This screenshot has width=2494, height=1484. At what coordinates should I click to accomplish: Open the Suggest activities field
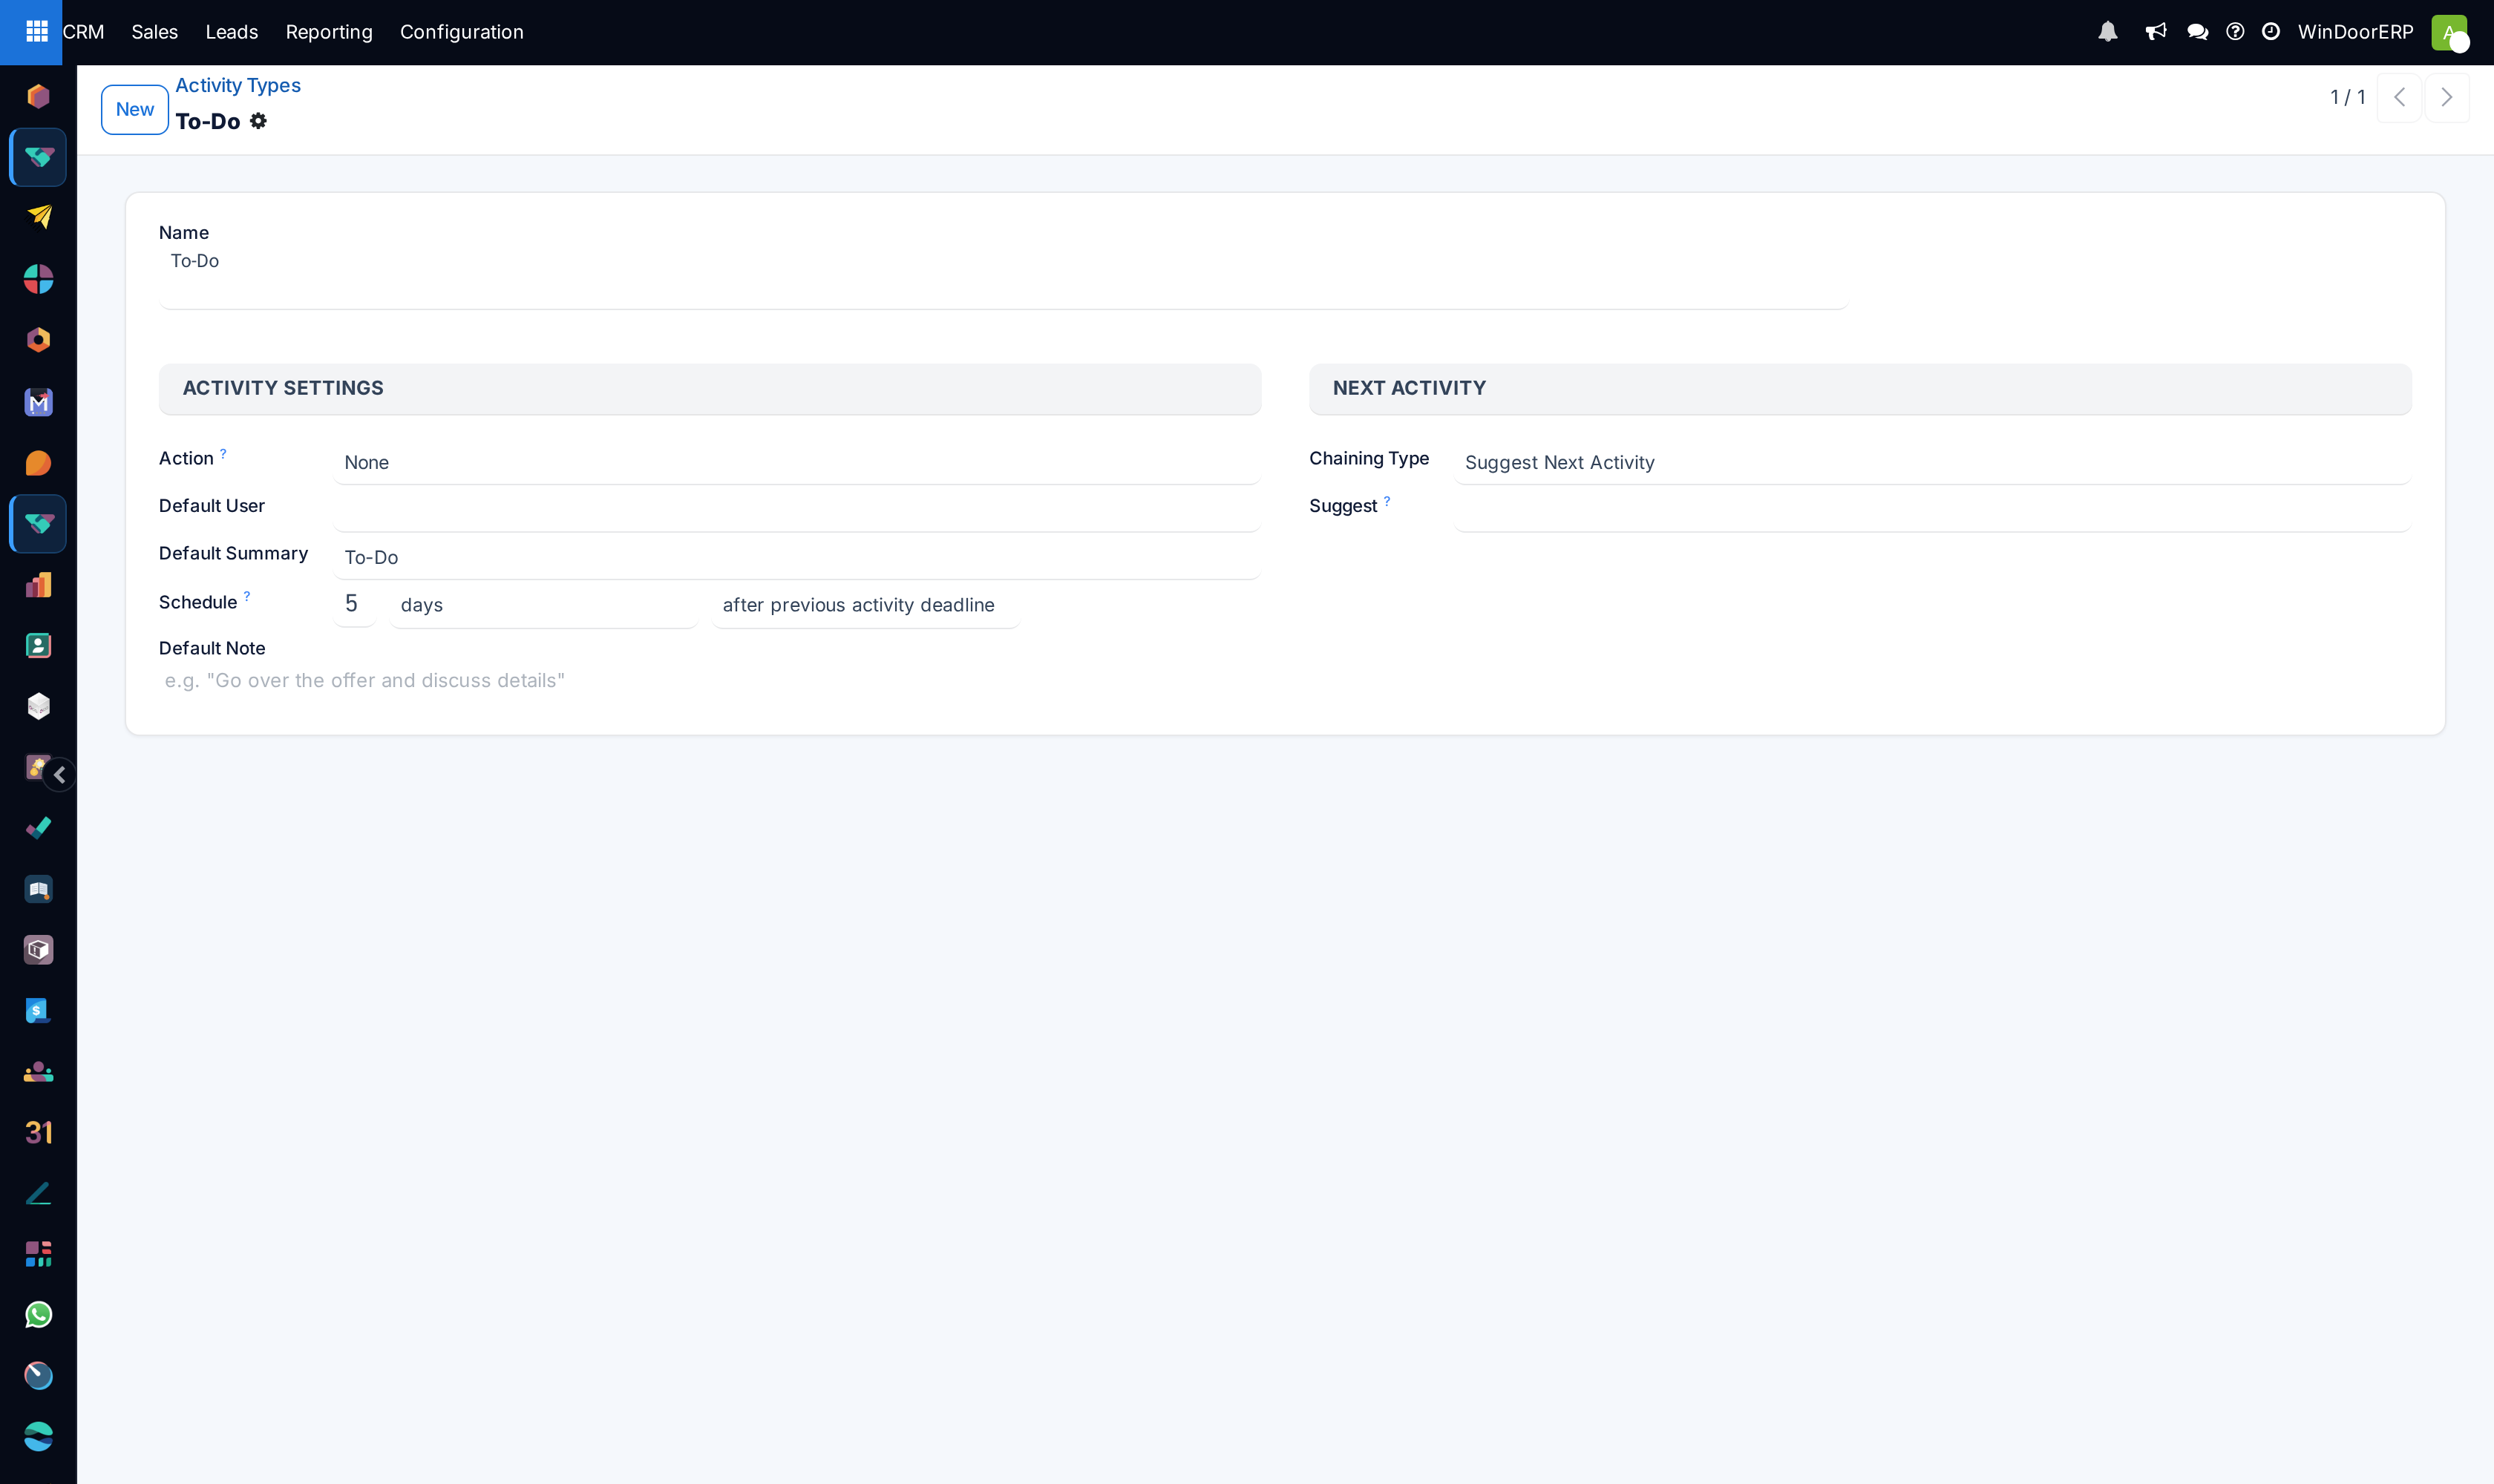(x=1932, y=510)
